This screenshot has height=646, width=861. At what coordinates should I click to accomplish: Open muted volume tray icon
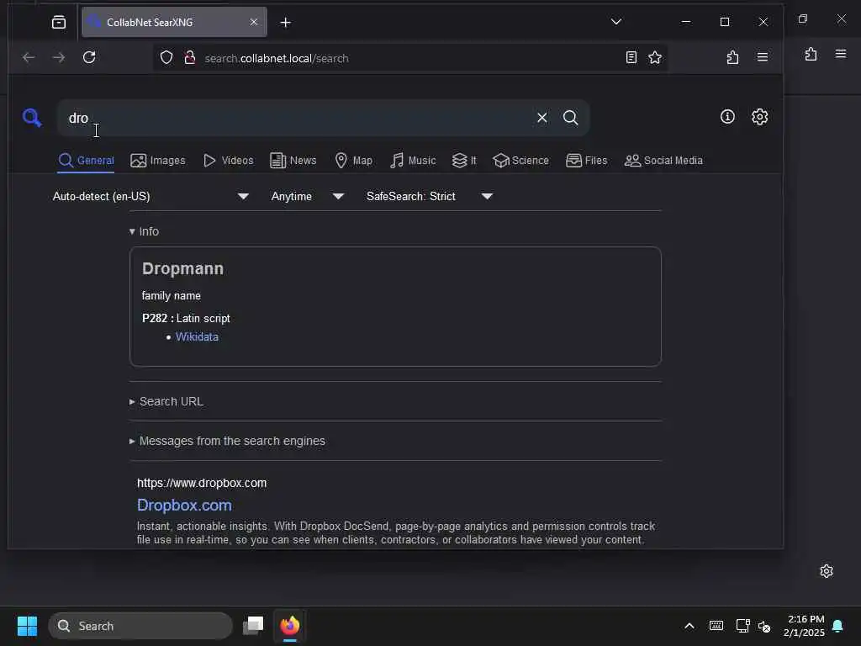(763, 626)
